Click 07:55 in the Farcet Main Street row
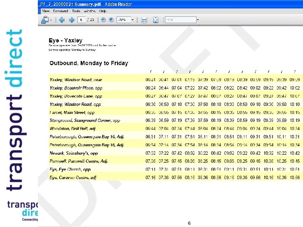 [x=203, y=113]
